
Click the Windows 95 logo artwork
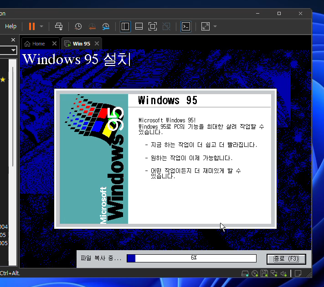94,159
